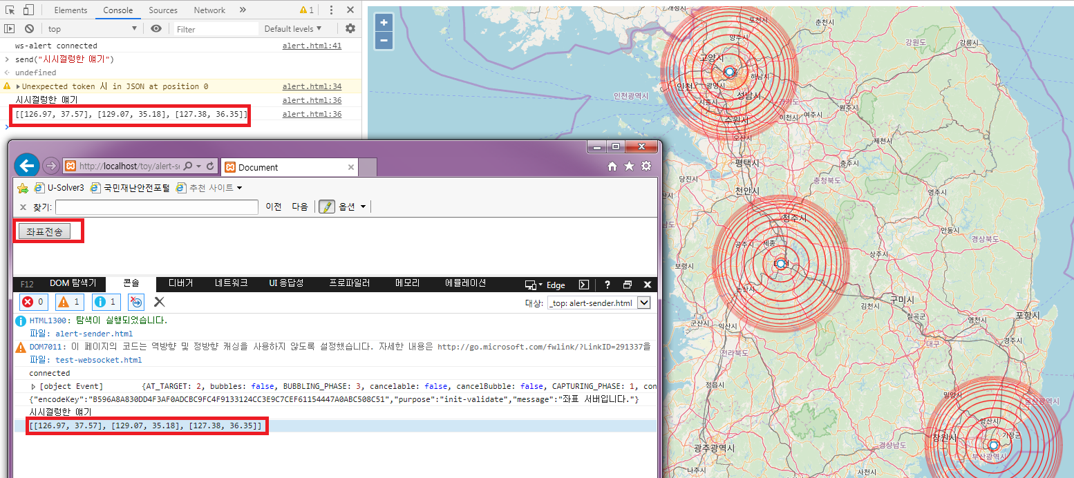Click the Seoul marker on the map
This screenshot has height=478, width=1074.
[x=728, y=71]
